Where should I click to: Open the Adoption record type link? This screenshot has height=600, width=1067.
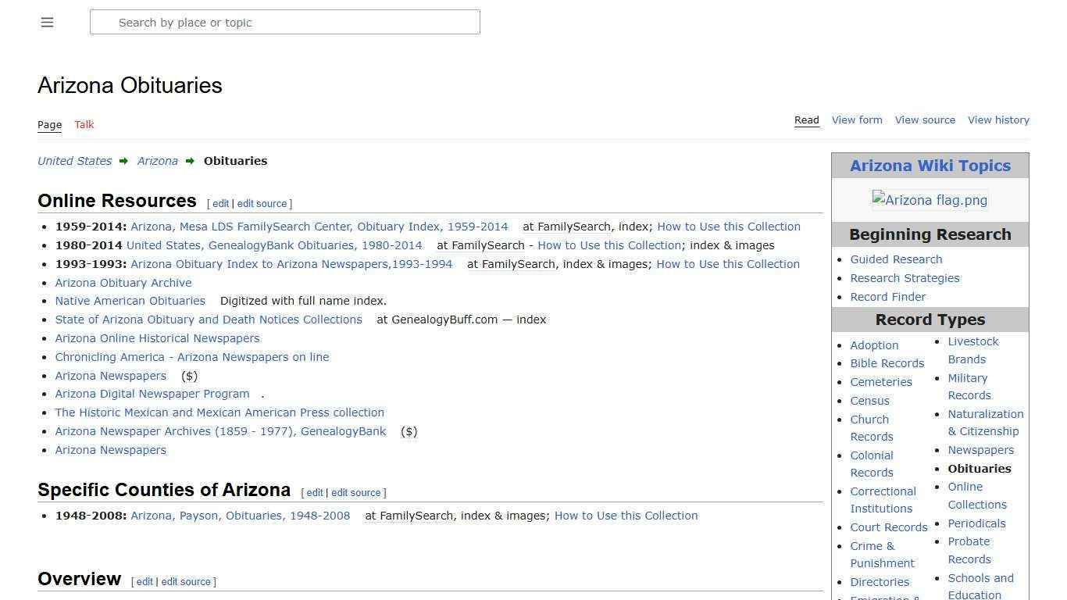pyautogui.click(x=874, y=345)
